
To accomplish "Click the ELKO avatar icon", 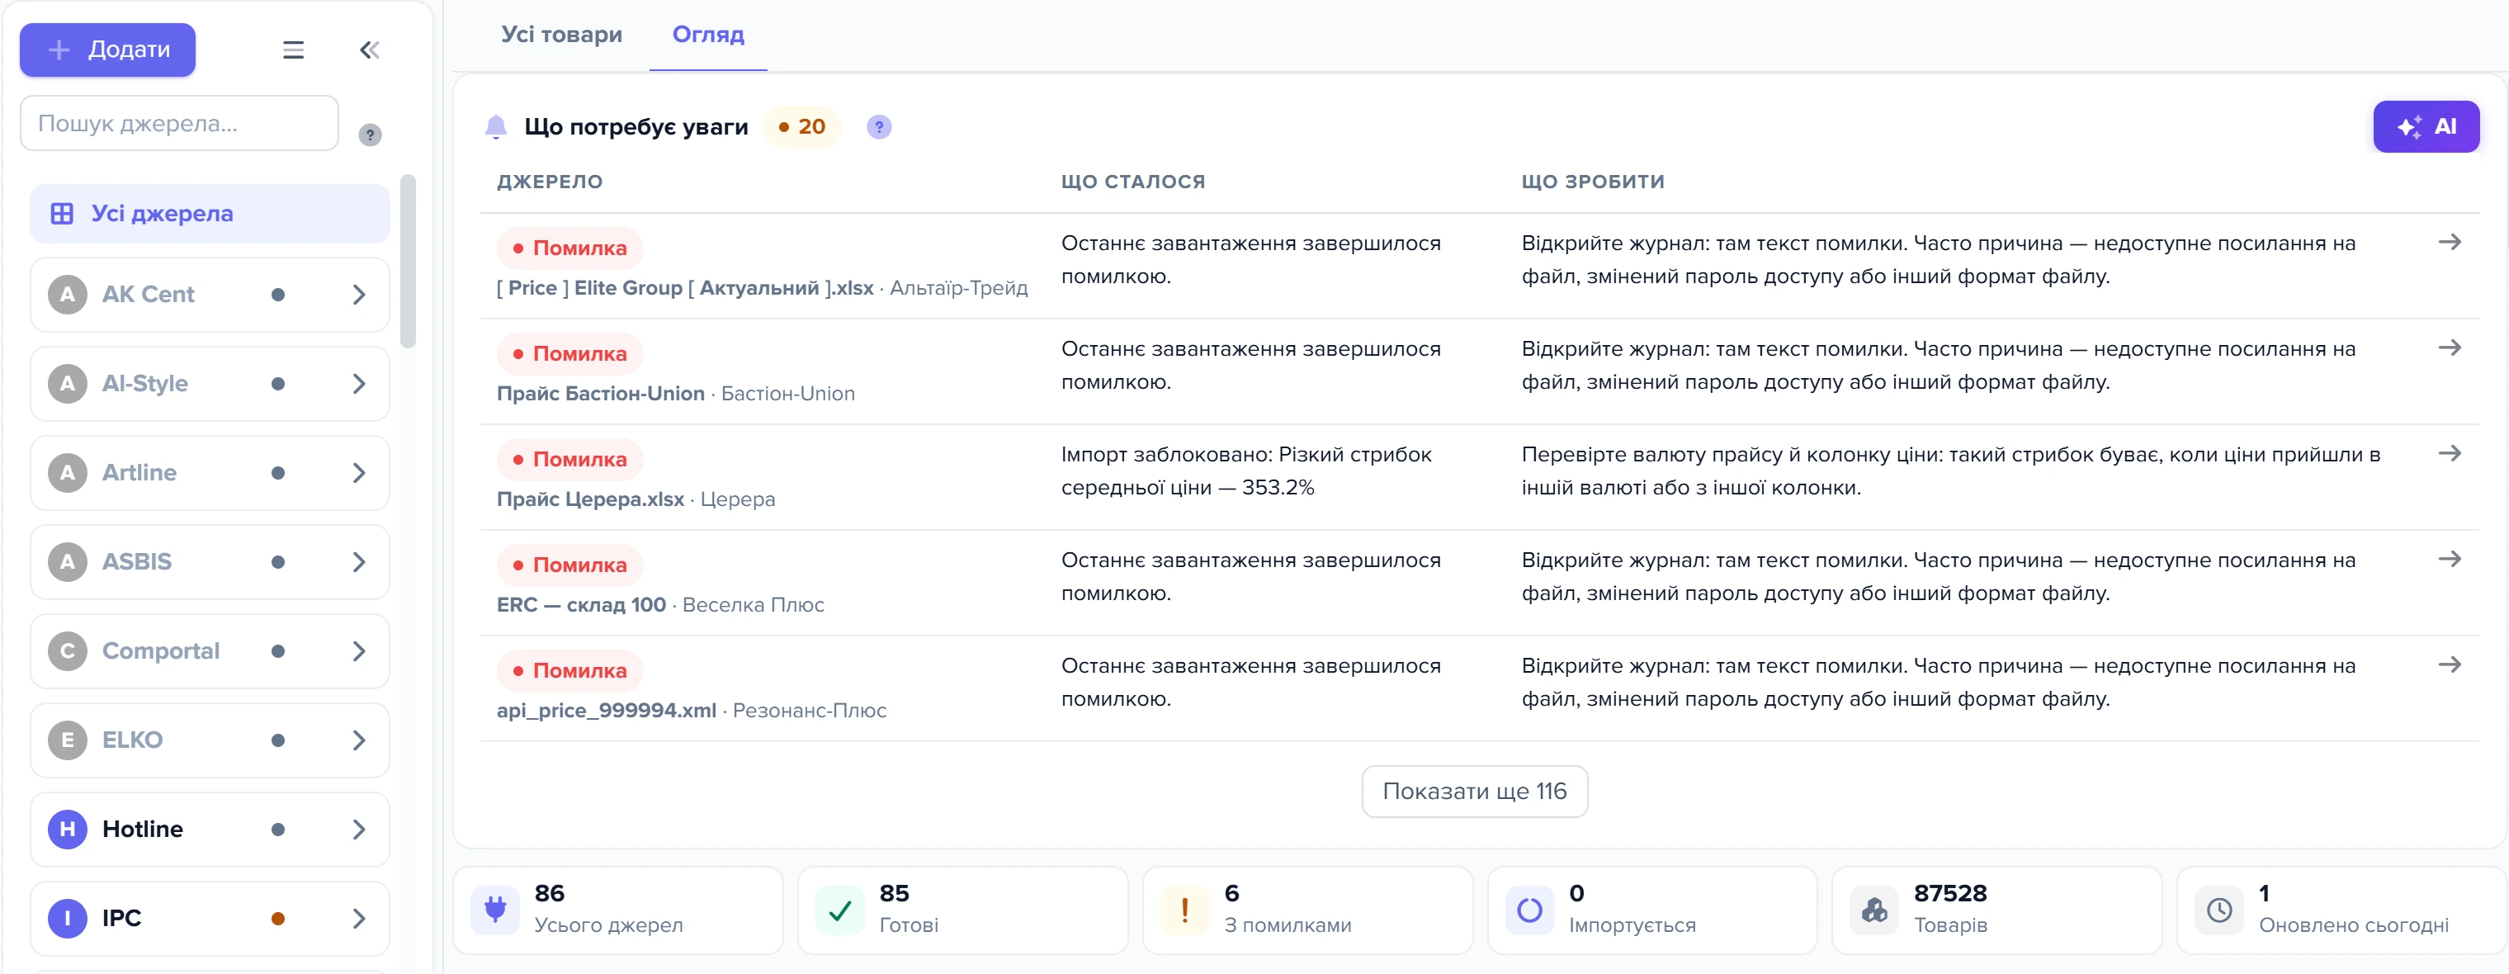I will [x=67, y=740].
